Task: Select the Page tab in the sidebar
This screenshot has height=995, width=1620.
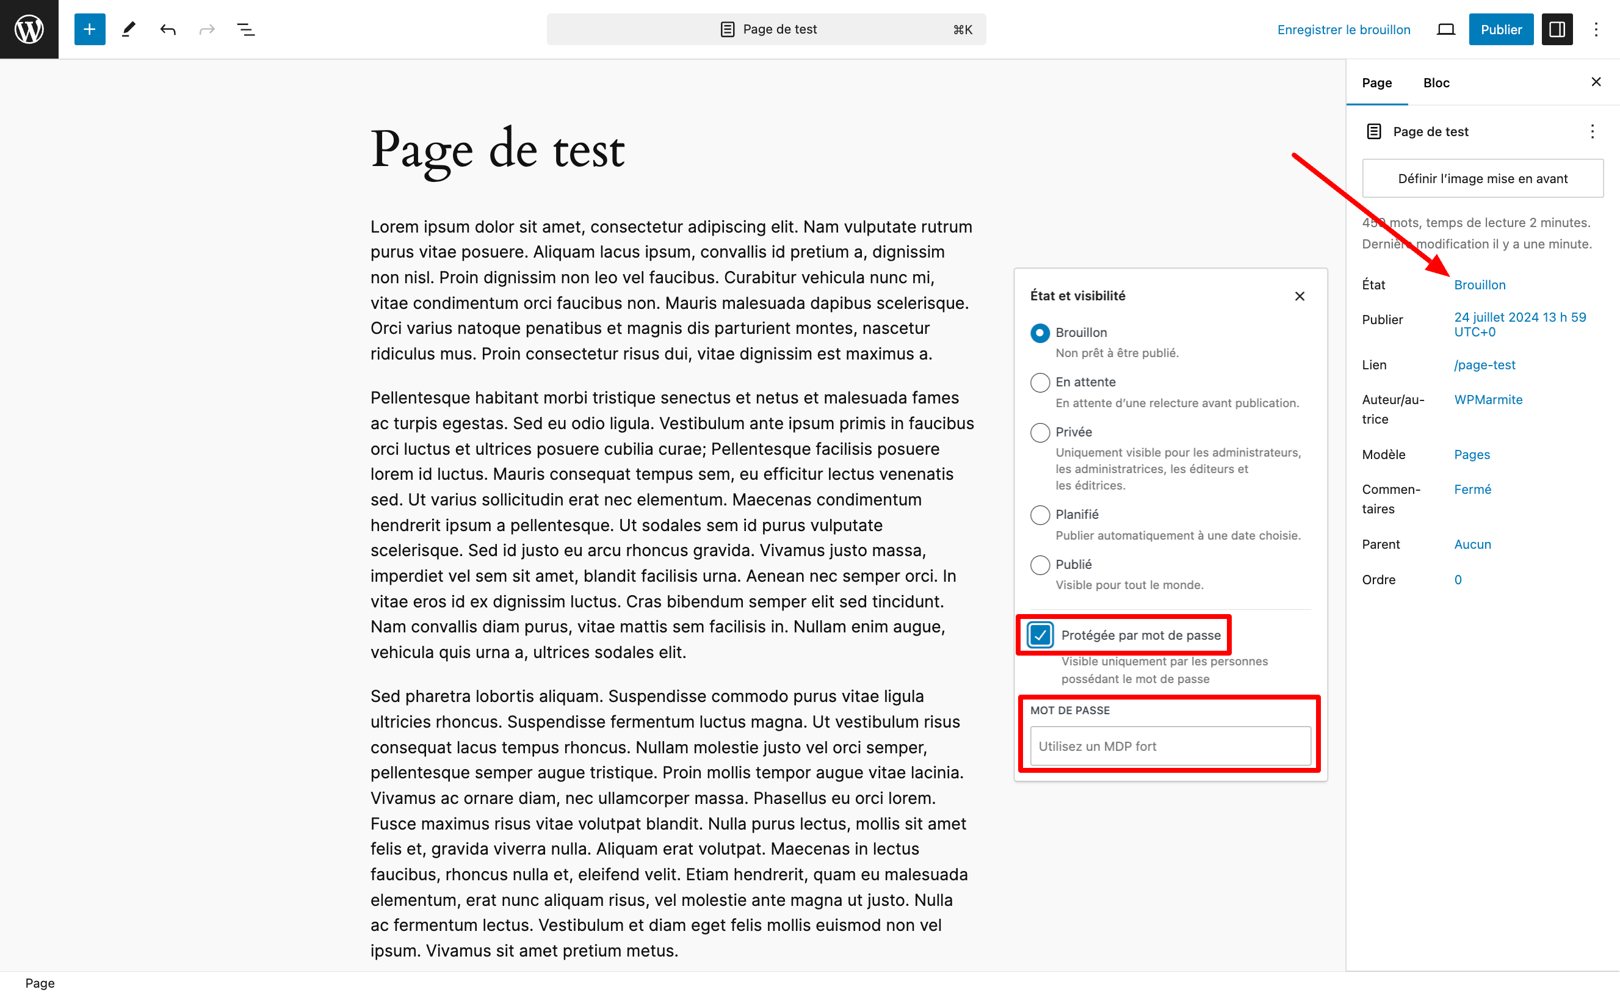Action: (1377, 83)
